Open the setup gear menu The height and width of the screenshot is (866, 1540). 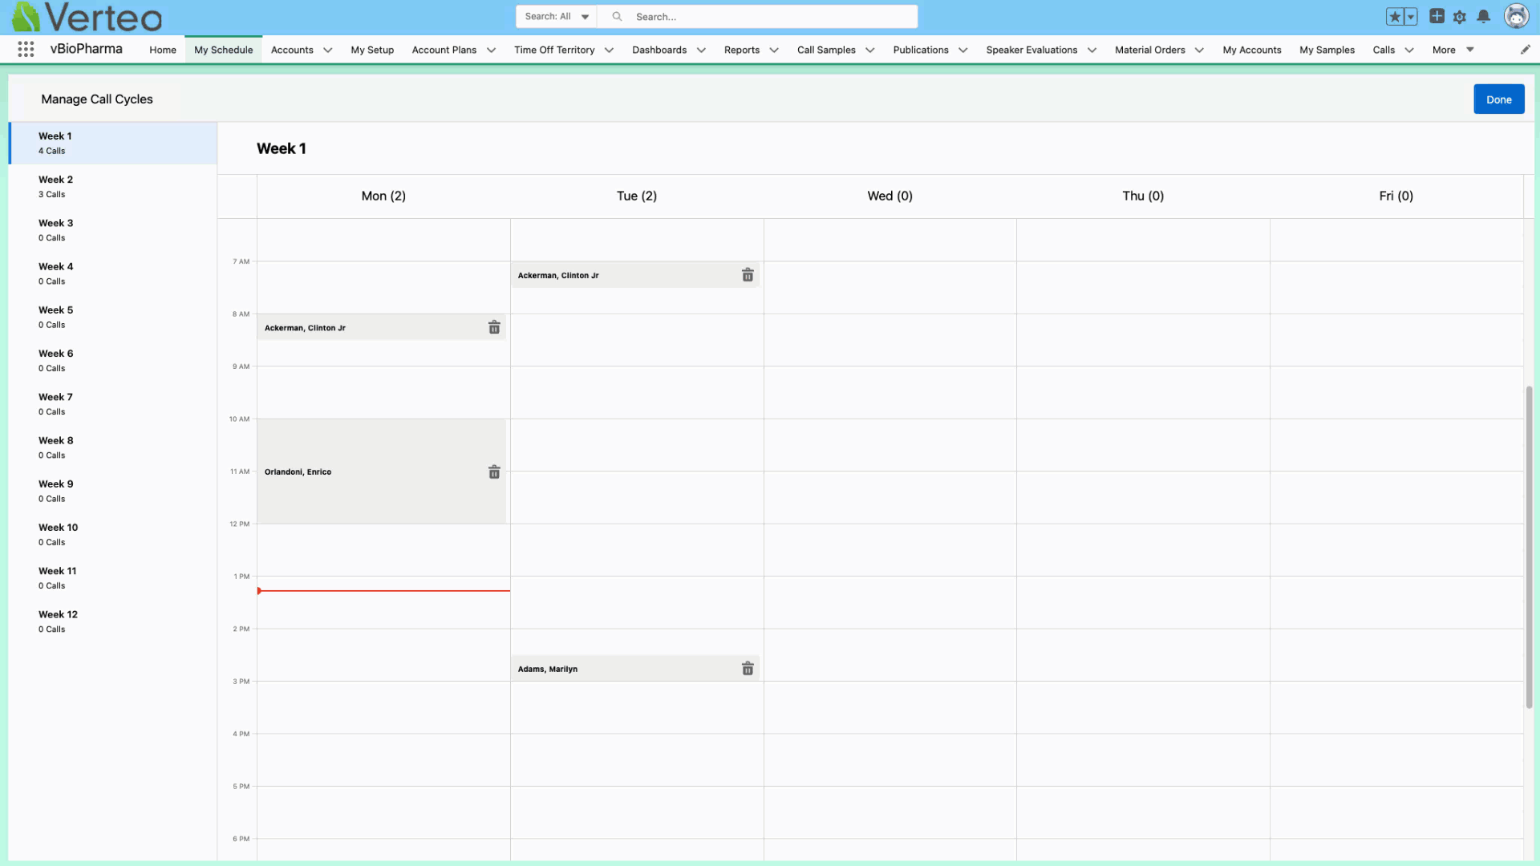click(x=1460, y=17)
